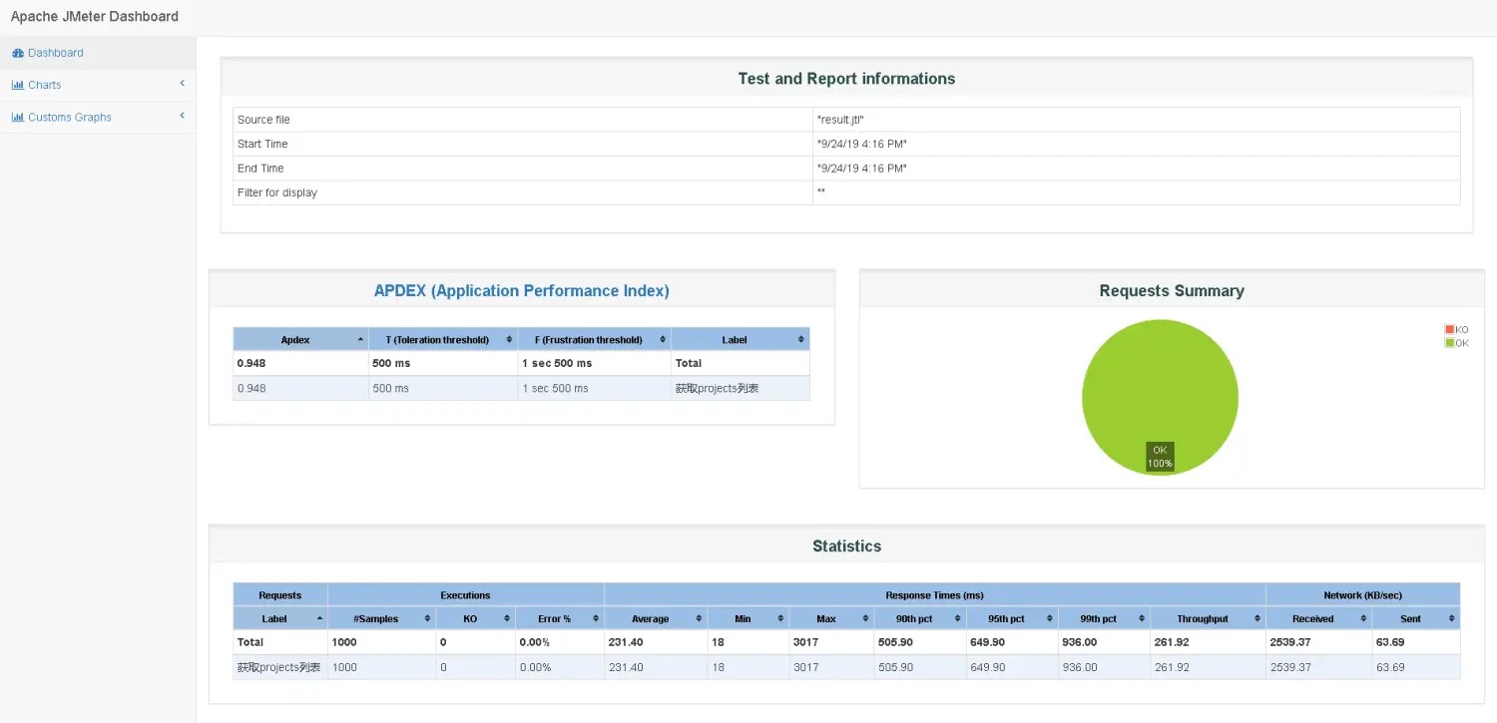Click APDEX (Application Performance Index) heading link
Viewport: 1497px width, 723px height.
click(x=521, y=291)
